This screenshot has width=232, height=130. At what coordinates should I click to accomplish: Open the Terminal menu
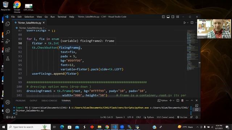pos(62,17)
